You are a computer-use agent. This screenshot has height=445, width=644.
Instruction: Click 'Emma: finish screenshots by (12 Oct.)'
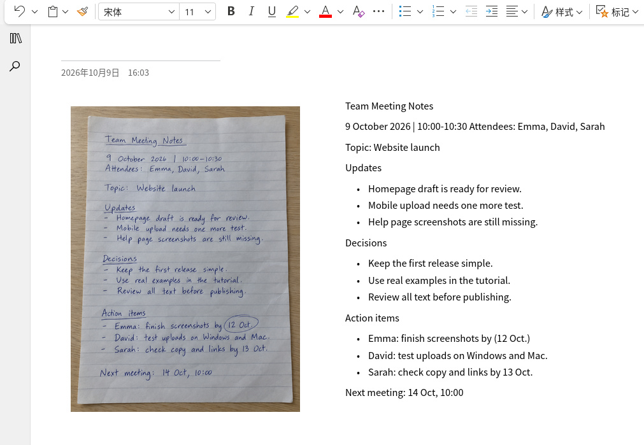coord(449,339)
